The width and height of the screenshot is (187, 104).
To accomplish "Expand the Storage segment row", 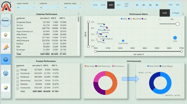I will tap(18, 71).
